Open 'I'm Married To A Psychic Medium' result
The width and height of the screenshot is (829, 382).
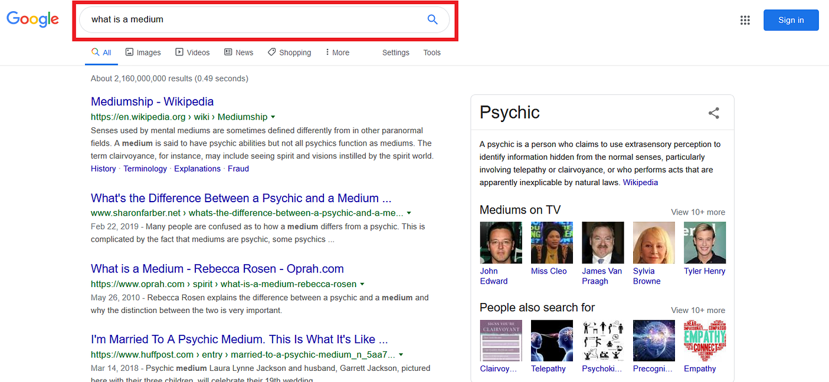240,340
